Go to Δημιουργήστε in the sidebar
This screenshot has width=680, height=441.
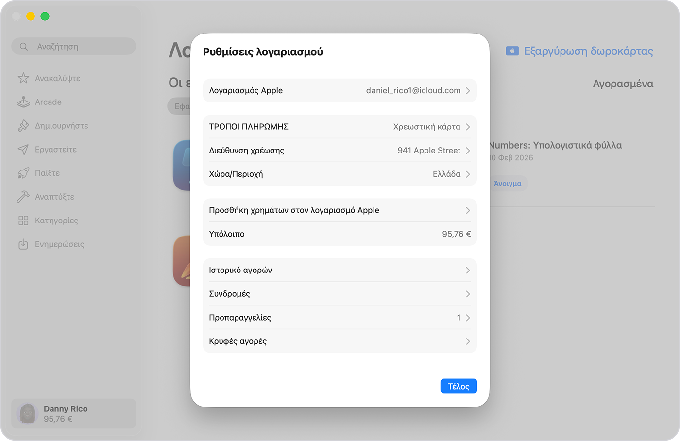pos(62,126)
